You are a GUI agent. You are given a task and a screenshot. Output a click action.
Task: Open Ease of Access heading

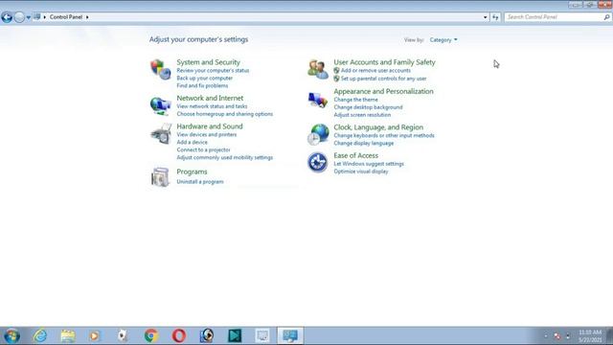click(355, 155)
